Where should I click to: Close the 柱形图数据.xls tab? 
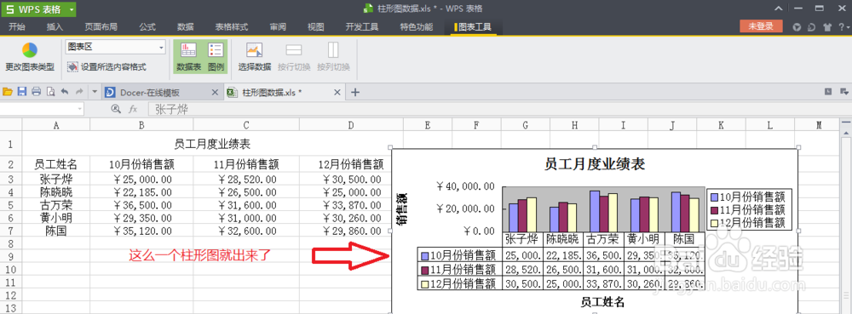(337, 92)
